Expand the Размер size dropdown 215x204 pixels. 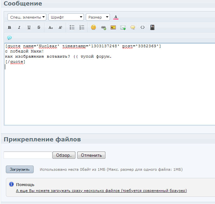98,17
